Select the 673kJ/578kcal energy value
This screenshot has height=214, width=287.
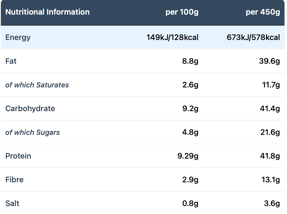[253, 37]
